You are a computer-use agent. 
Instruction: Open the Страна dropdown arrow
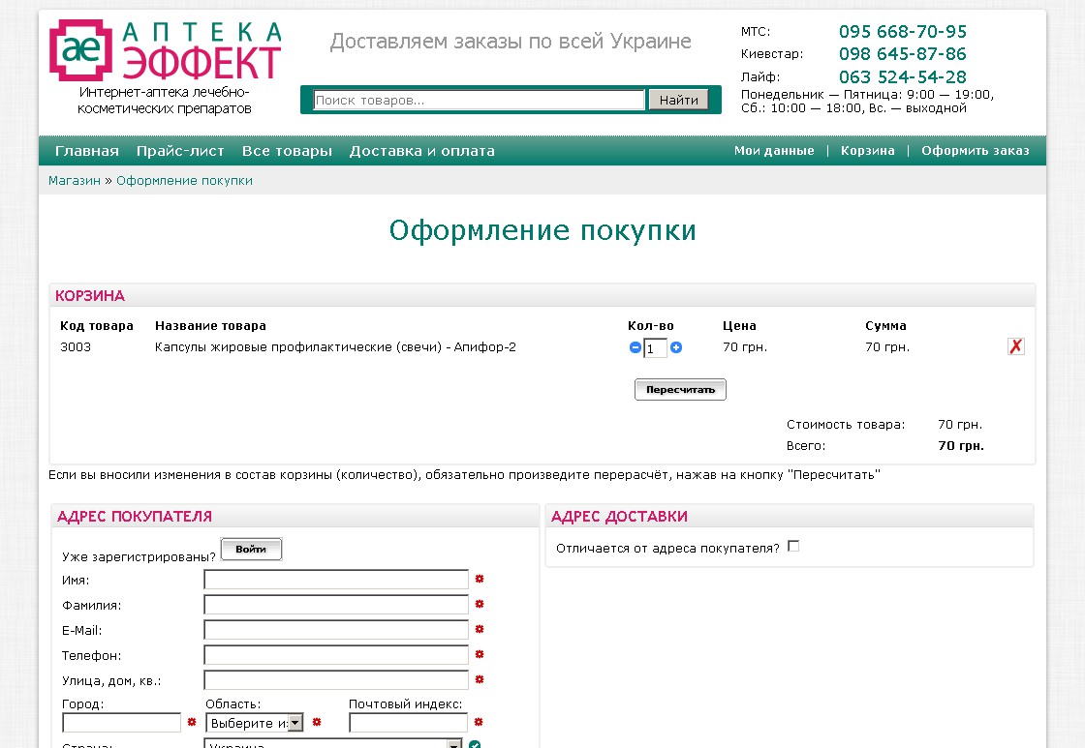454,744
